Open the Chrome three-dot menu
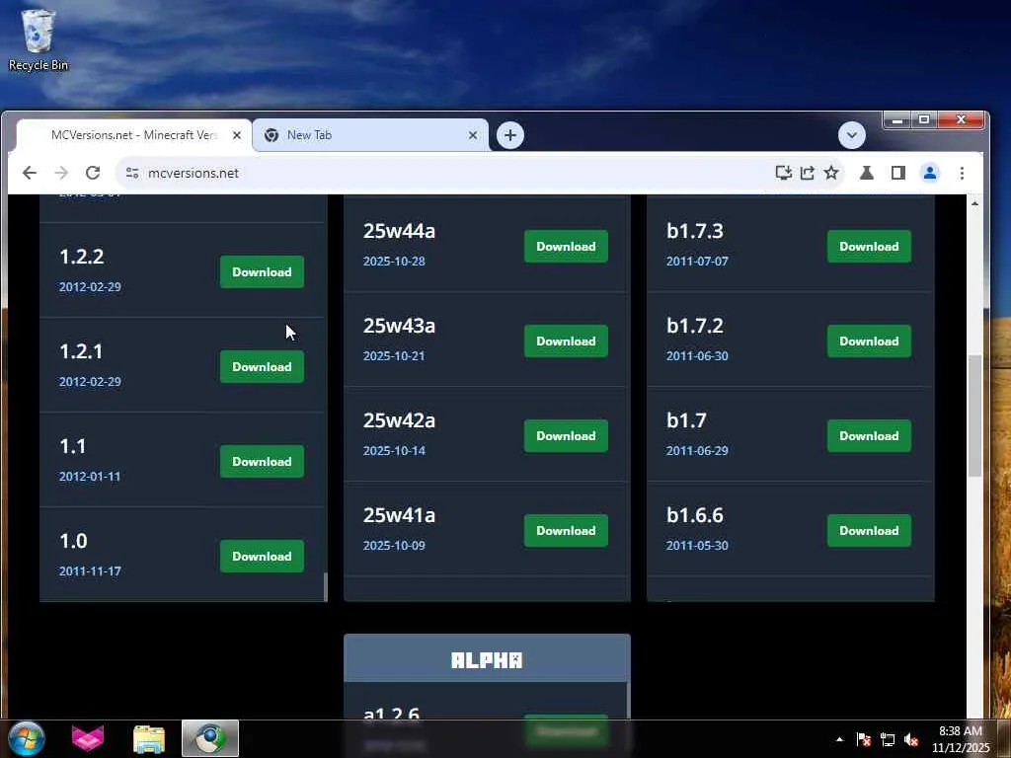This screenshot has width=1011, height=758. tap(962, 173)
